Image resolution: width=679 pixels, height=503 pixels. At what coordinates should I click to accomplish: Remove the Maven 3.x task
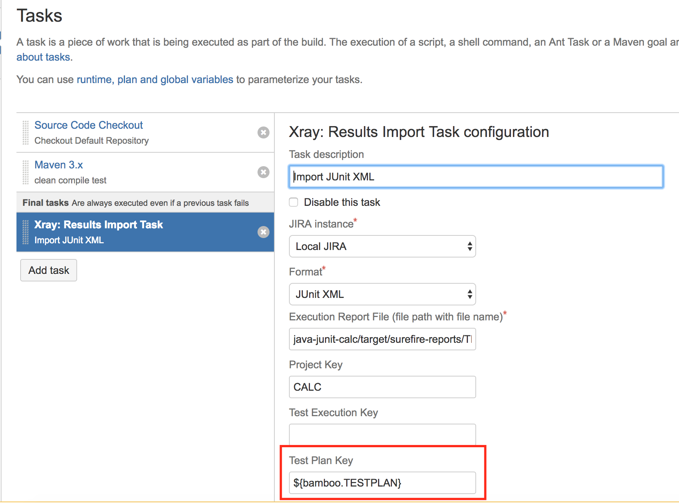point(264,172)
